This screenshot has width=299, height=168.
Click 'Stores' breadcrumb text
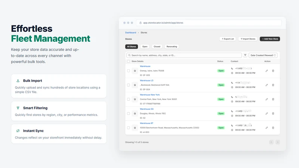coord(144,32)
